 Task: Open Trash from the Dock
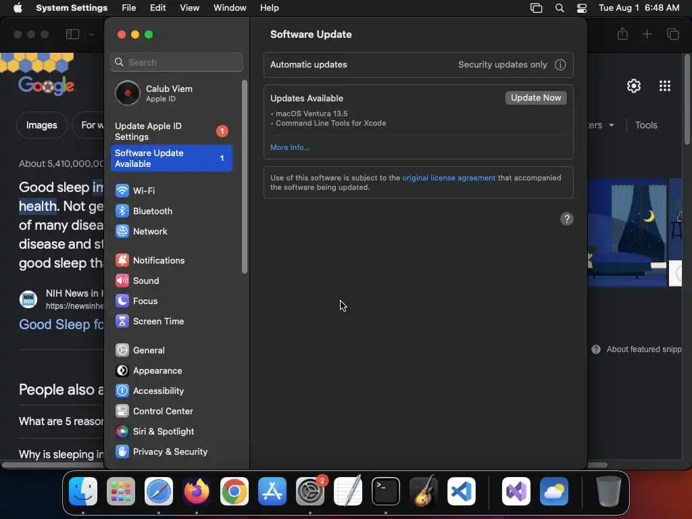609,491
